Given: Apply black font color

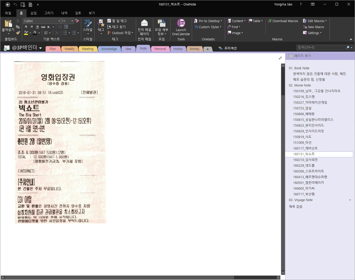Looking at the screenshot, I should click(x=35, y=33).
